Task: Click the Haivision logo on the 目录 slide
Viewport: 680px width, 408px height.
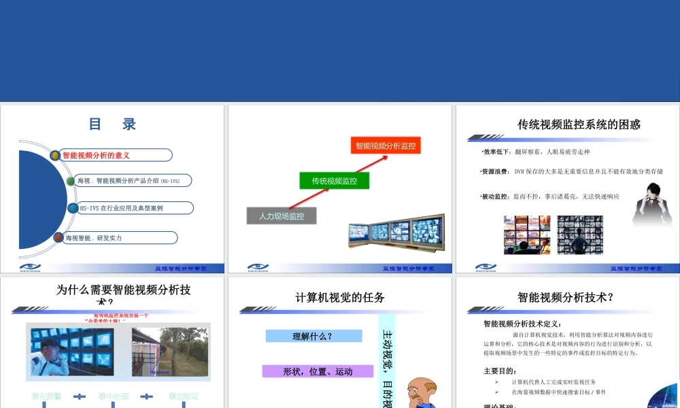Action: (x=31, y=268)
